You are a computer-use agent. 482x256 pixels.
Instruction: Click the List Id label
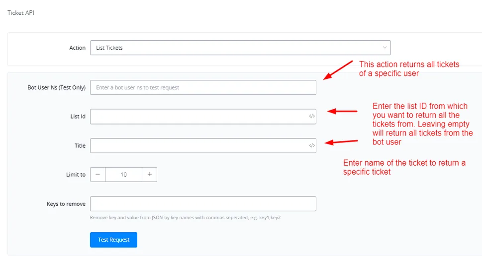[78, 117]
